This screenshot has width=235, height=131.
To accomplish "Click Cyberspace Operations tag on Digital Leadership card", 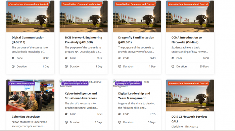I will [128, 84].
